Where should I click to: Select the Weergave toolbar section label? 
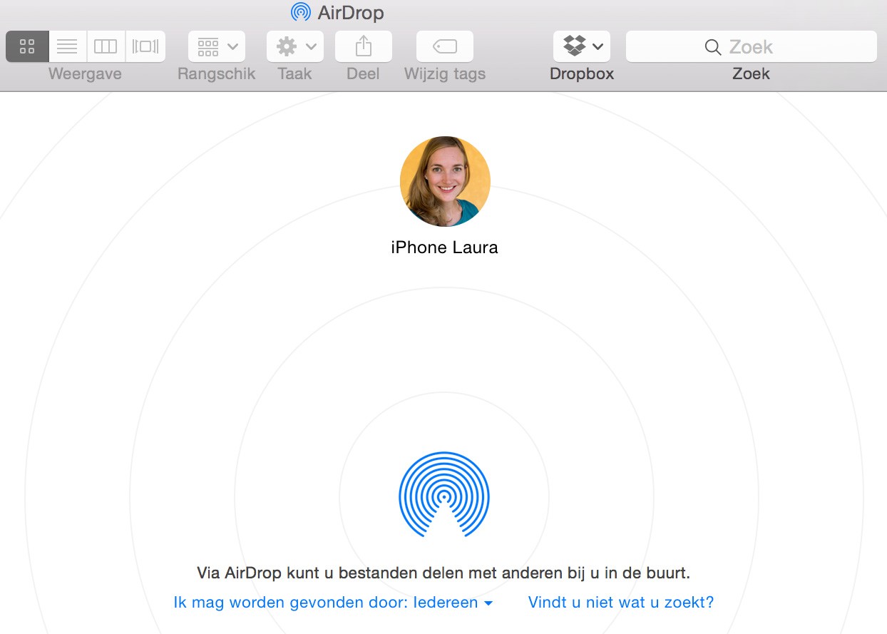point(84,73)
